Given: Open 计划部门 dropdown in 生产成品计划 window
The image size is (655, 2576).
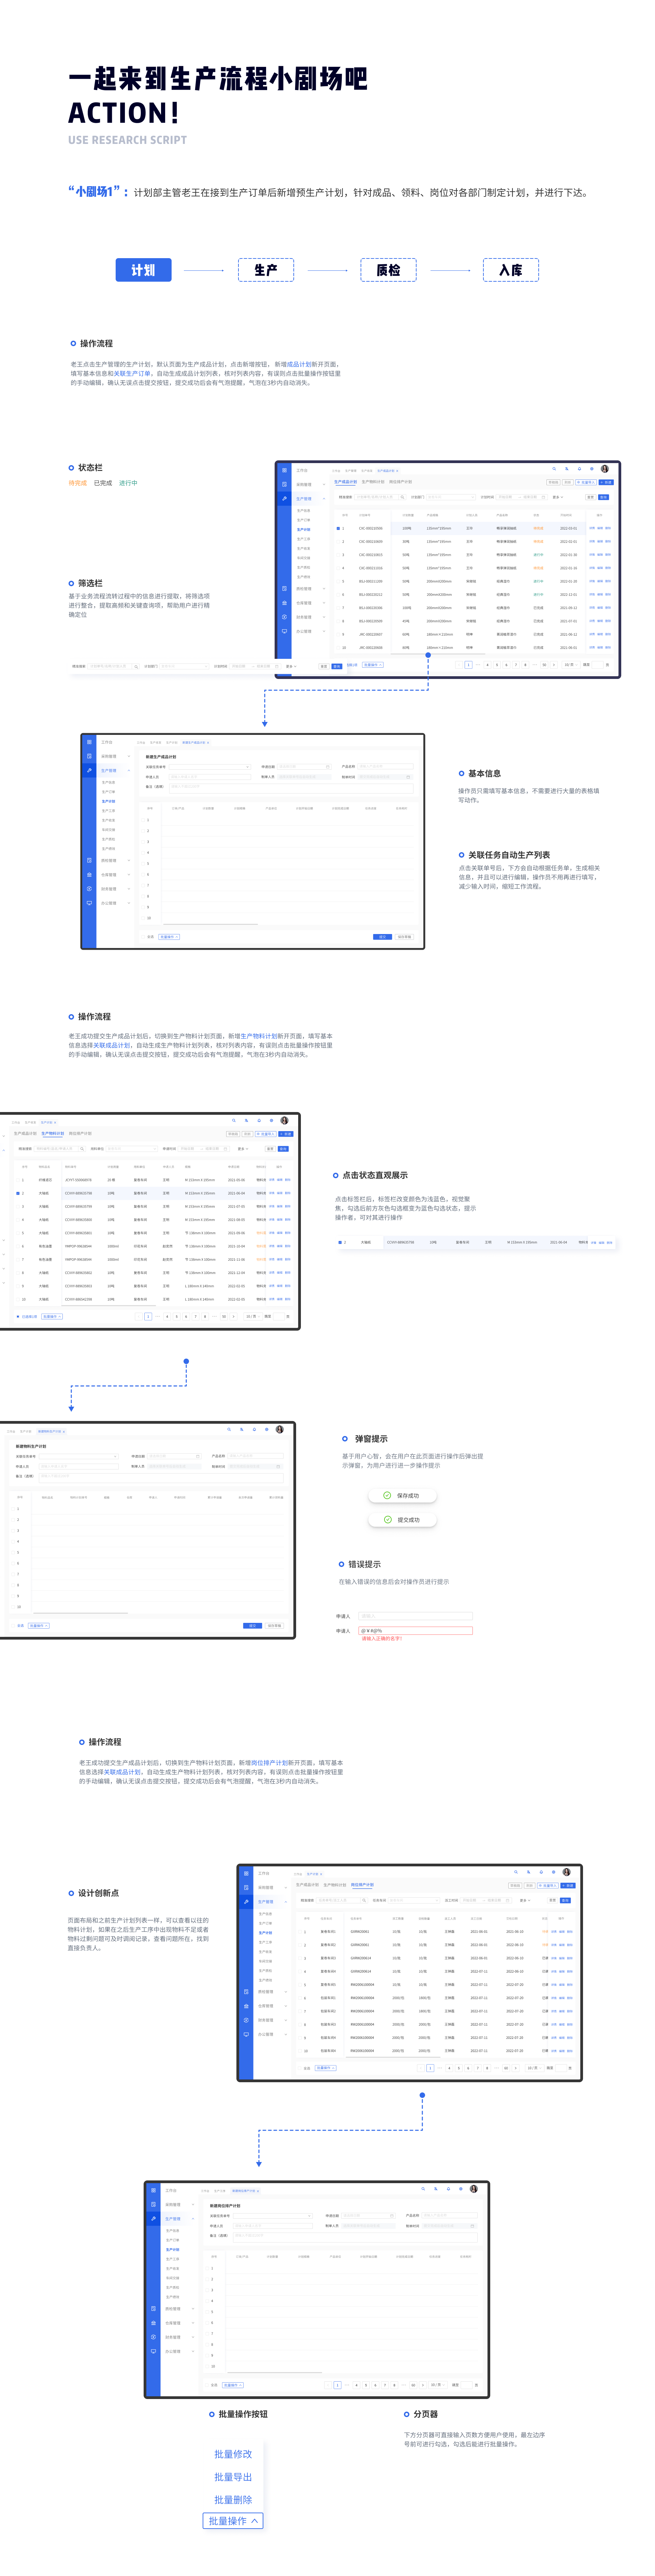Looking at the screenshot, I should click(451, 497).
